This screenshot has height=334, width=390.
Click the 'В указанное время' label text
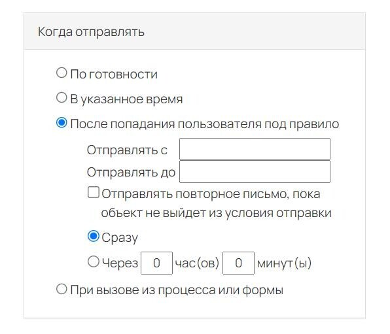(126, 99)
